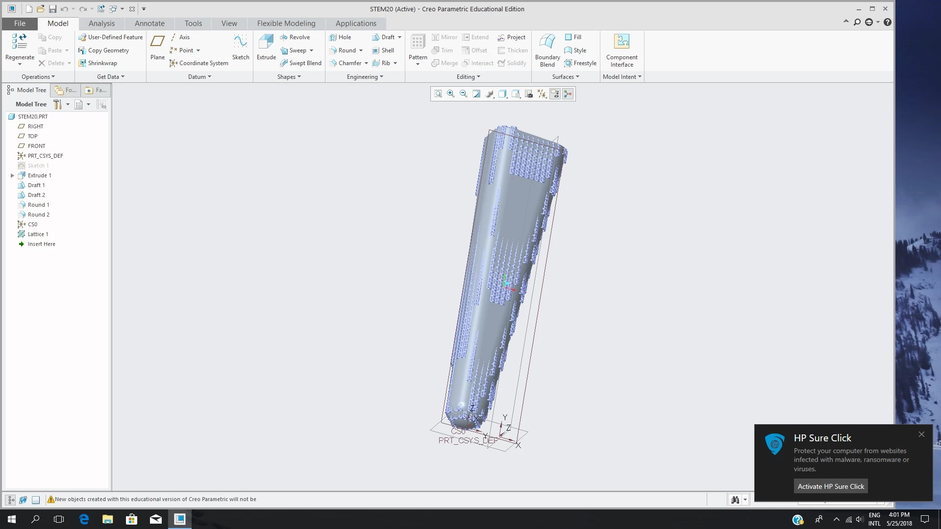Click Activate HP Sure Click button
Image resolution: width=941 pixels, height=529 pixels.
[x=831, y=486]
